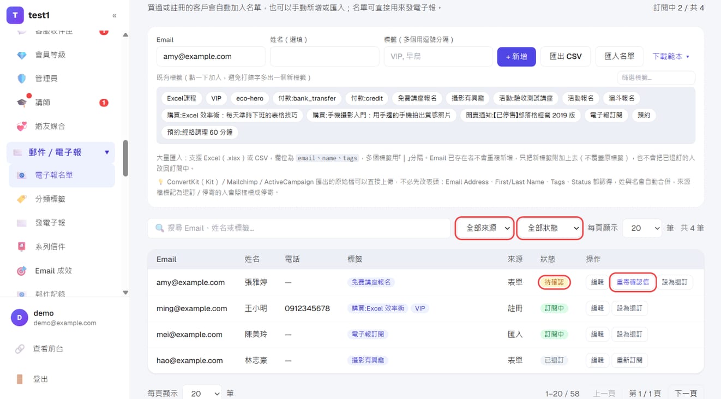Click the tag icon beside 分類標籤
Image resolution: width=721 pixels, height=399 pixels.
point(22,199)
